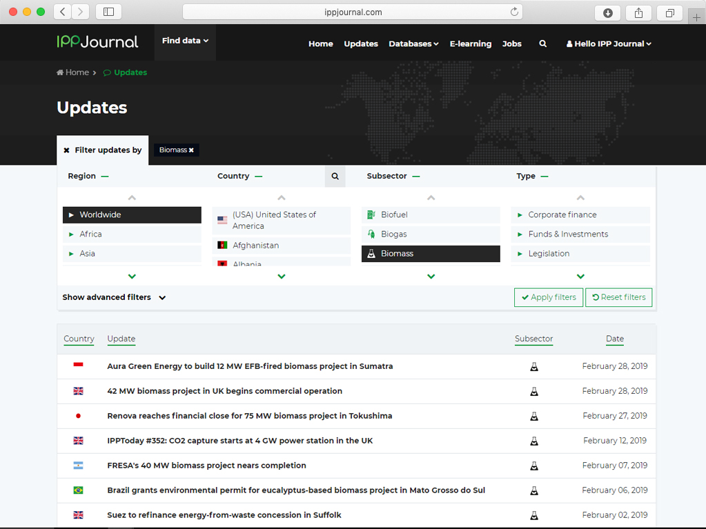Select the Biogas subsector filter
706x529 pixels.
point(430,234)
